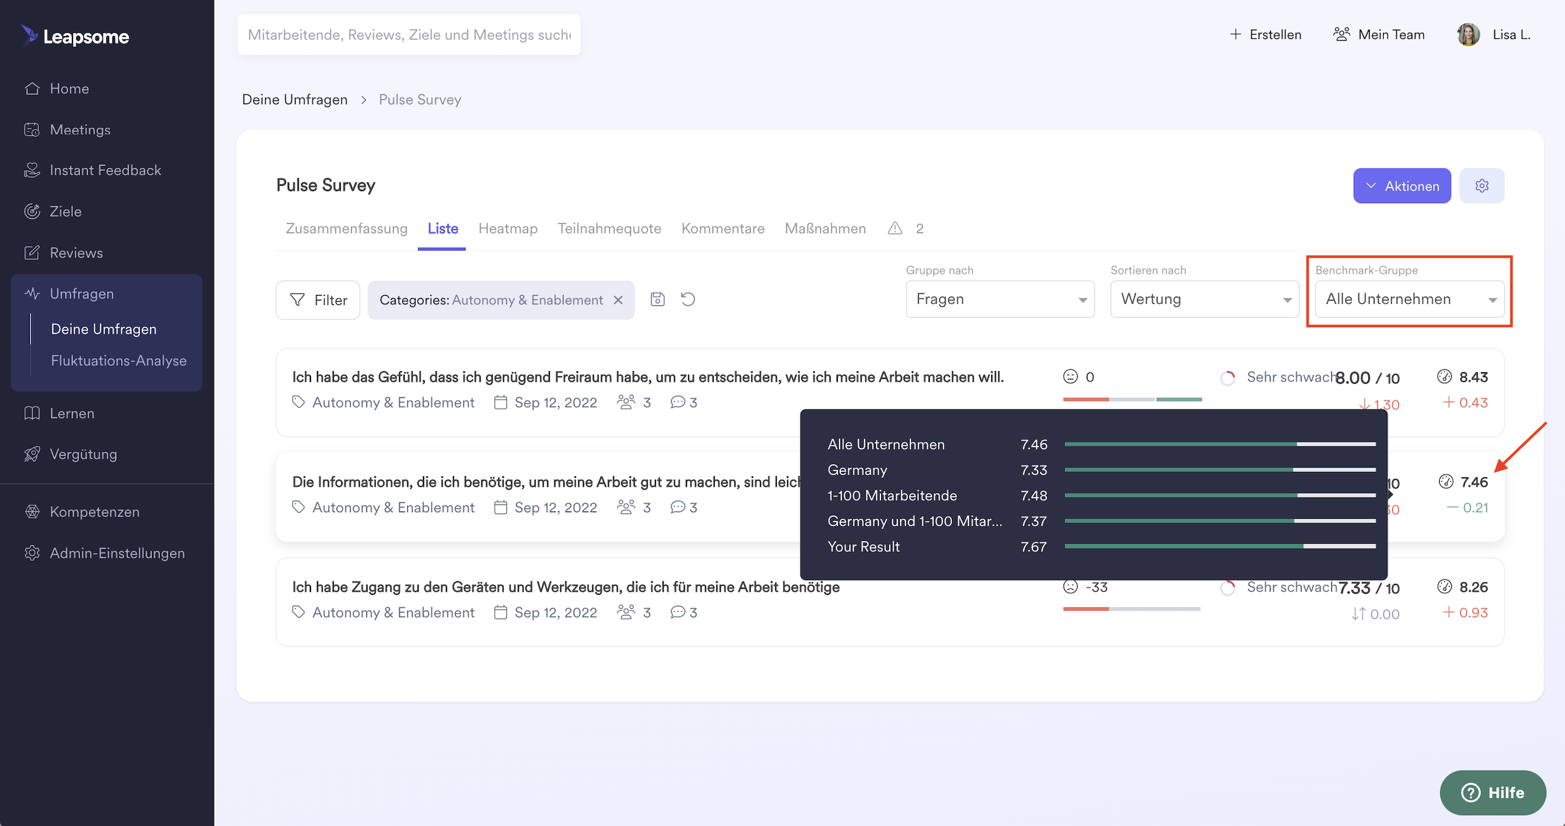The image size is (1565, 826).
Task: Click eNPS distribution bar in Freiraum row
Action: point(1132,400)
